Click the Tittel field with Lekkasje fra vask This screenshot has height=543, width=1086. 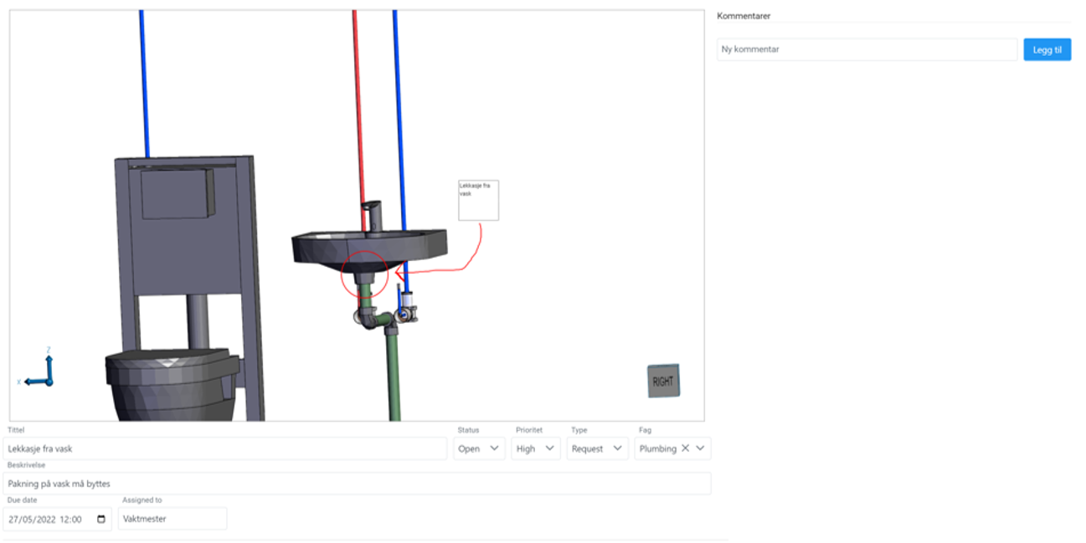pyautogui.click(x=224, y=448)
